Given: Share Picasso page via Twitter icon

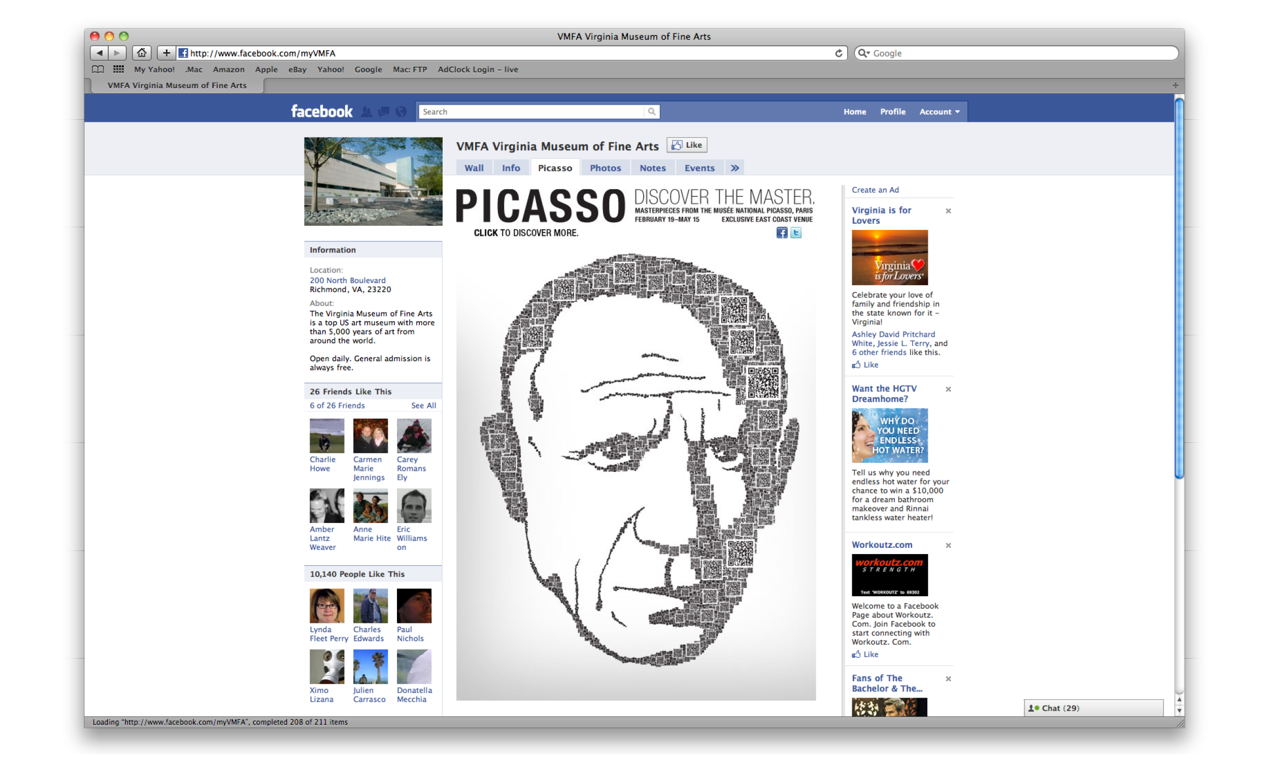Looking at the screenshot, I should click(795, 233).
